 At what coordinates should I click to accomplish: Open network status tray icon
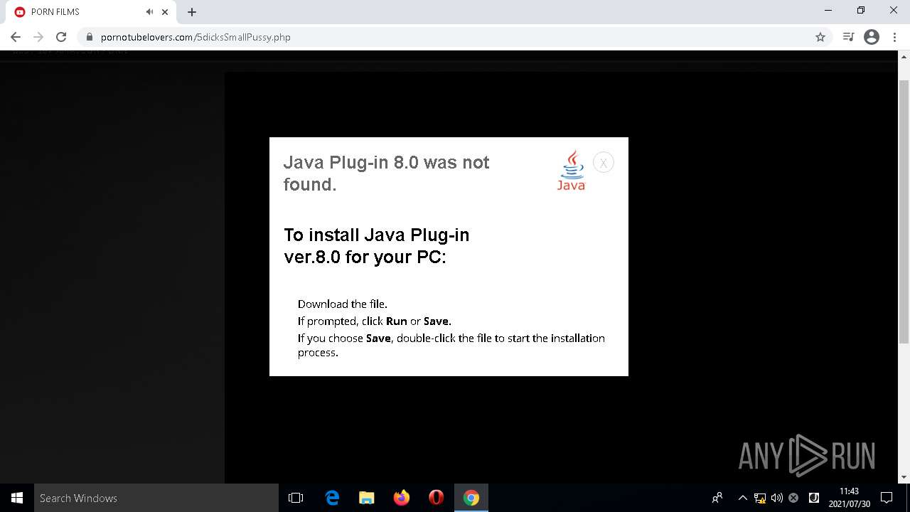click(760, 498)
